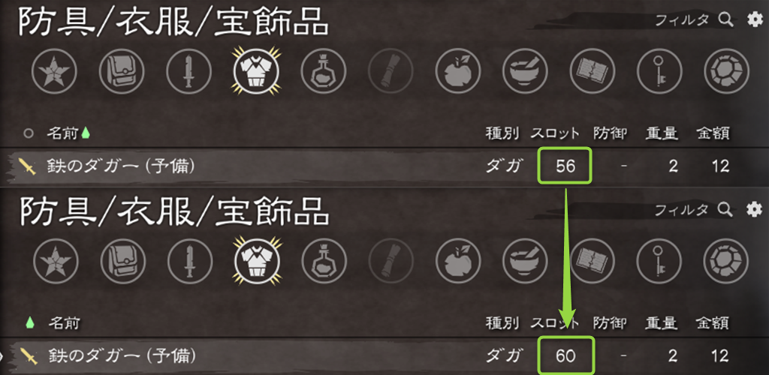Image resolution: width=769 pixels, height=375 pixels.
Task: Open the food apple category in upper panel
Action: [x=458, y=71]
